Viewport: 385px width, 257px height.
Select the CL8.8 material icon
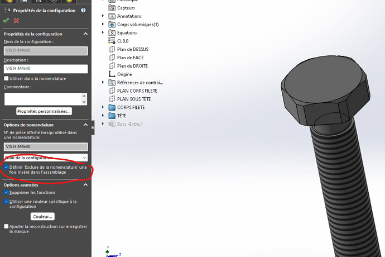[x=112, y=41]
